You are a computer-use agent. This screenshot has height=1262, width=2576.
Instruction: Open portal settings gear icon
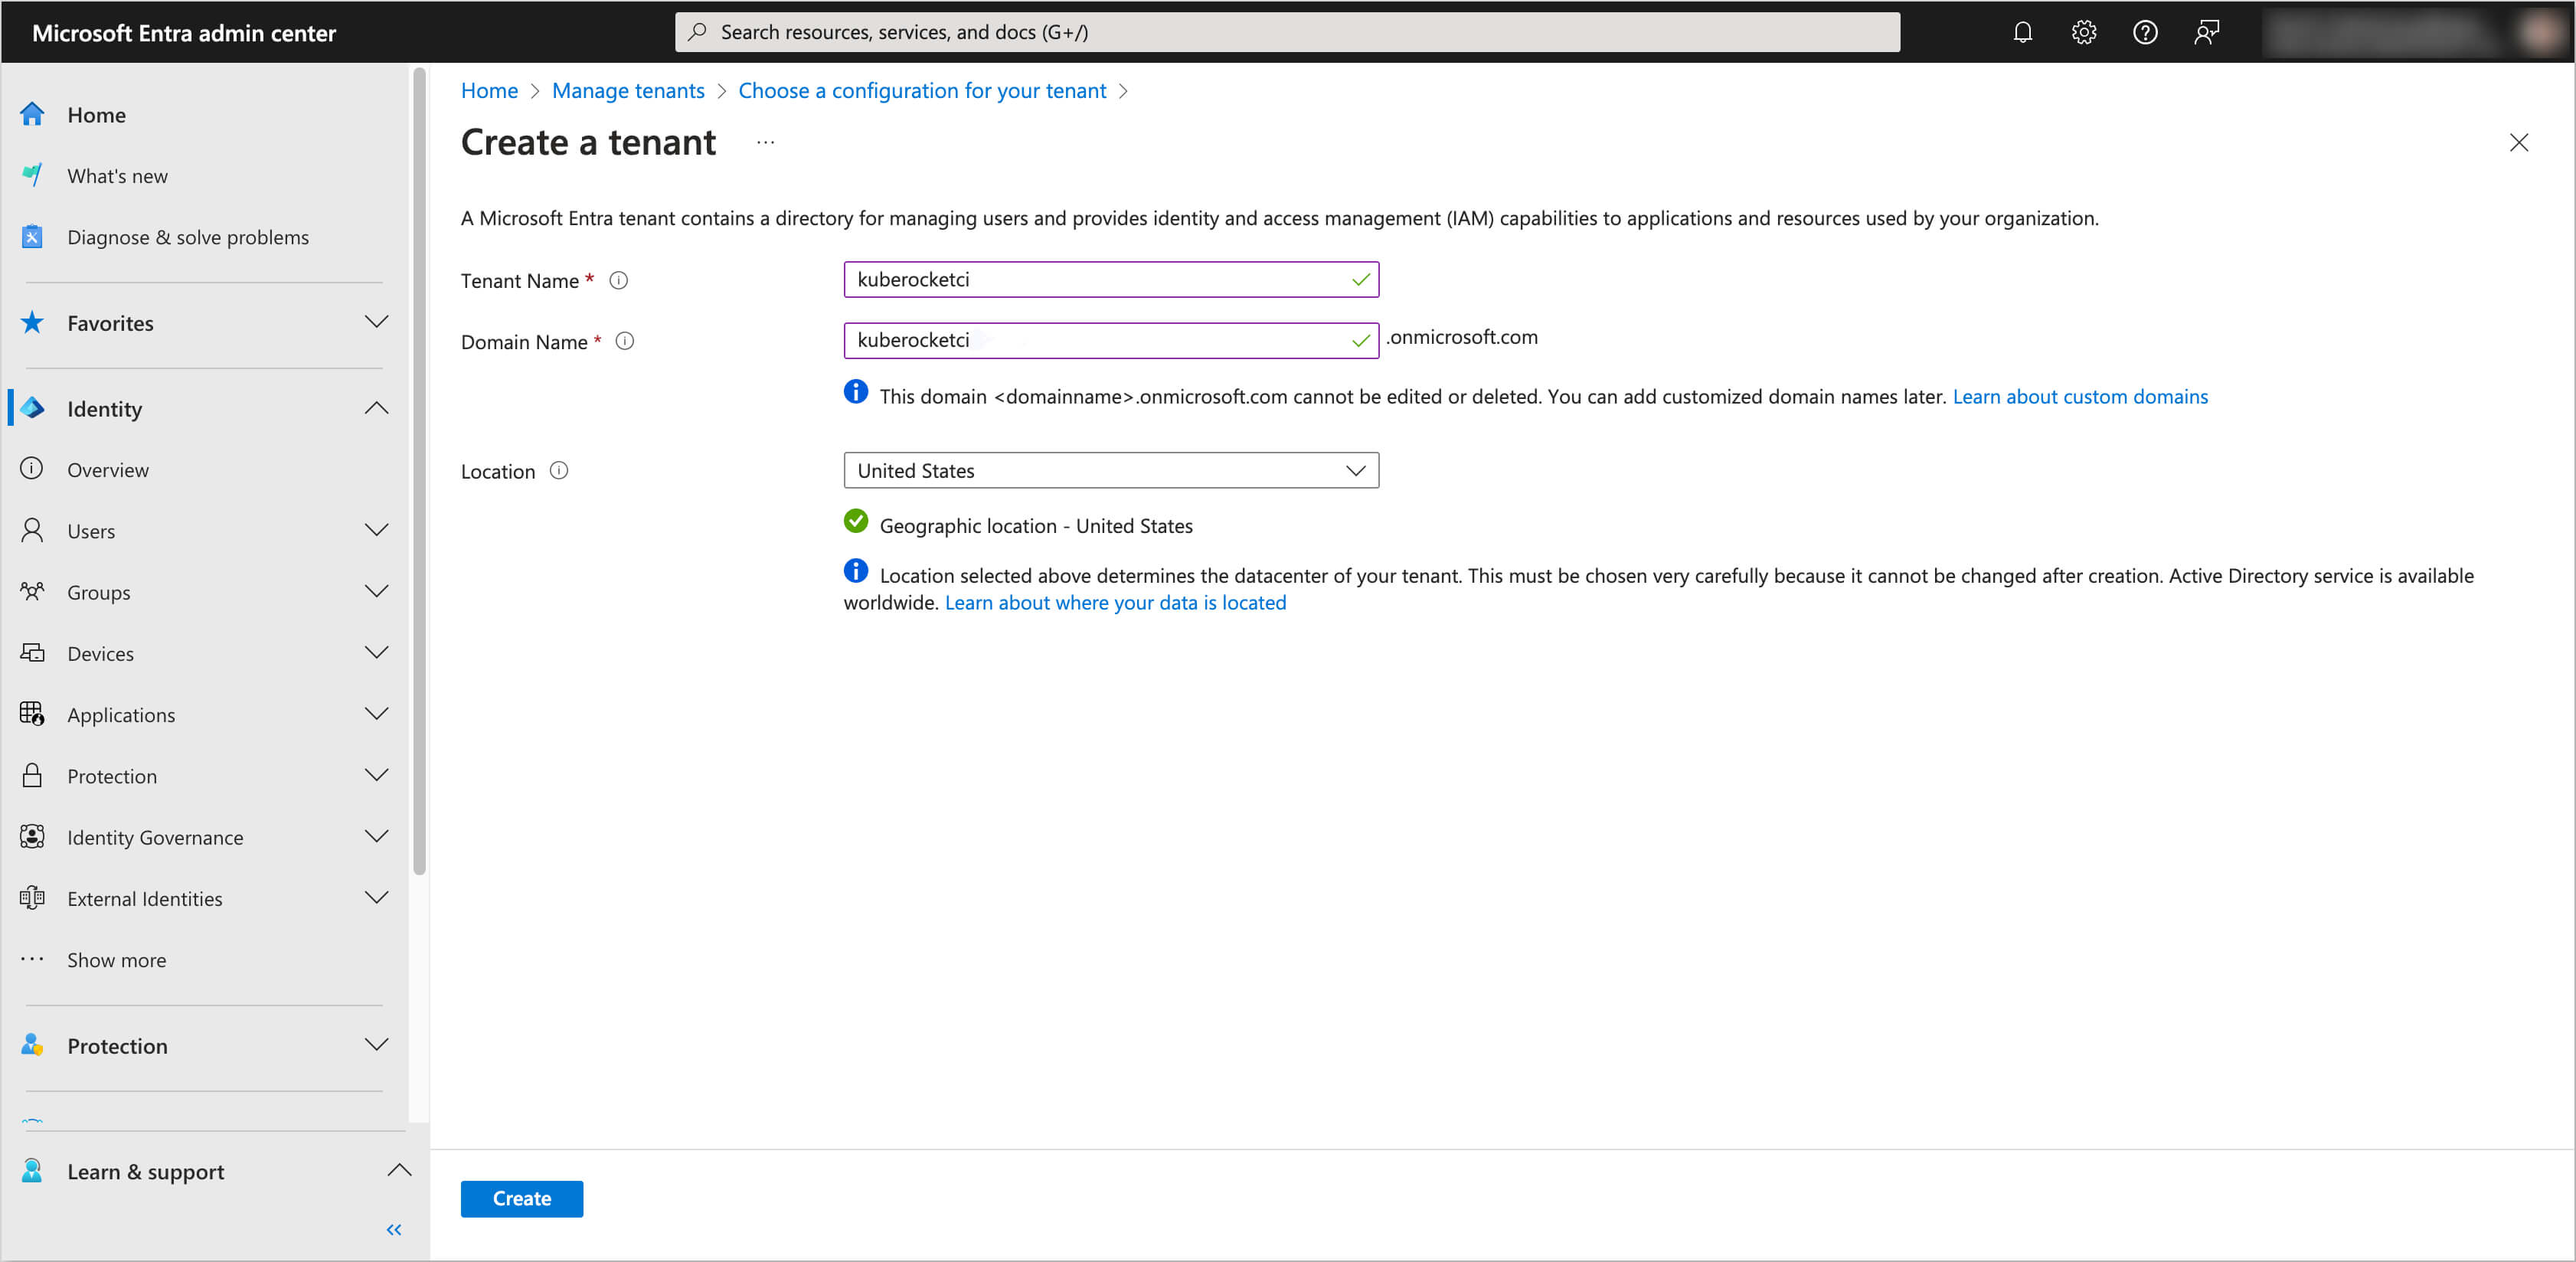tap(2083, 32)
